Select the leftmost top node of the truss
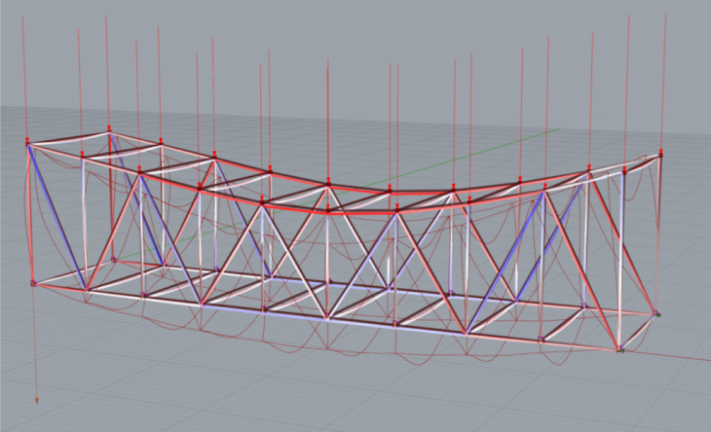The height and width of the screenshot is (432, 711). (28, 142)
